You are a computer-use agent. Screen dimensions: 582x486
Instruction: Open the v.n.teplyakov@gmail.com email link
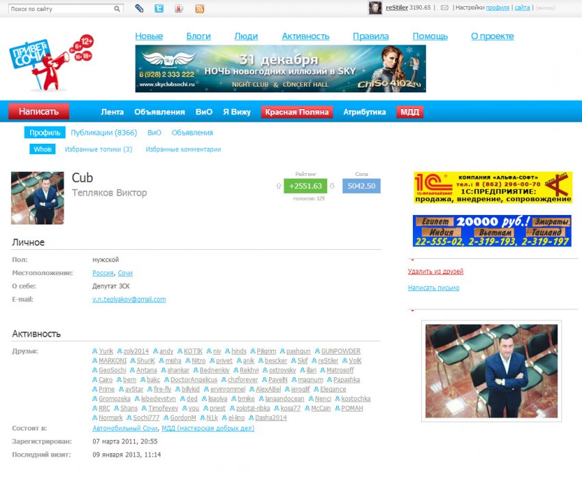[129, 300]
